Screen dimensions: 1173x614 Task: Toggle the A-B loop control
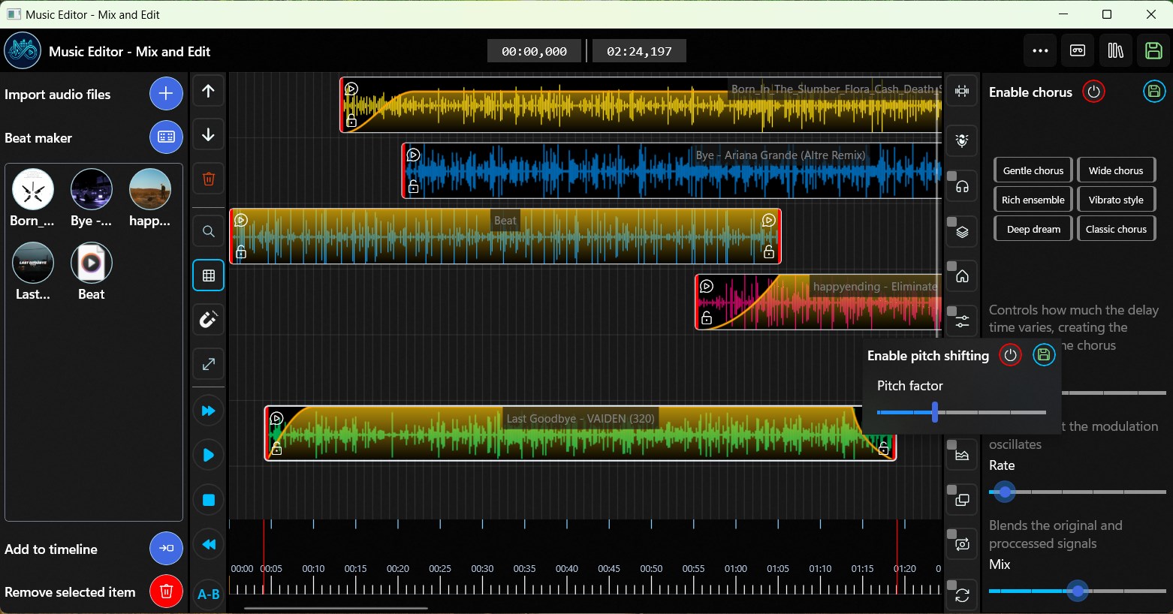coord(208,594)
